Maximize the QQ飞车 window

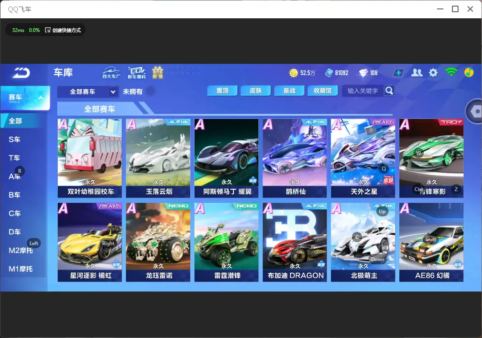pos(455,9)
